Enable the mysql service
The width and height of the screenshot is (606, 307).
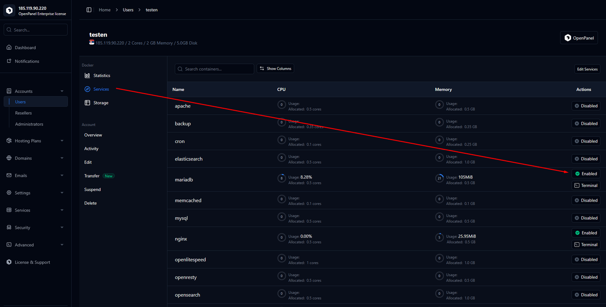tap(586, 218)
